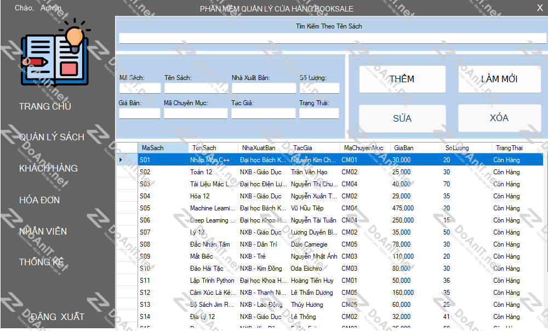Focus the Nhà Xuất Bản input field
Image resolution: width=548 pixels, height=331 pixels.
[264, 88]
